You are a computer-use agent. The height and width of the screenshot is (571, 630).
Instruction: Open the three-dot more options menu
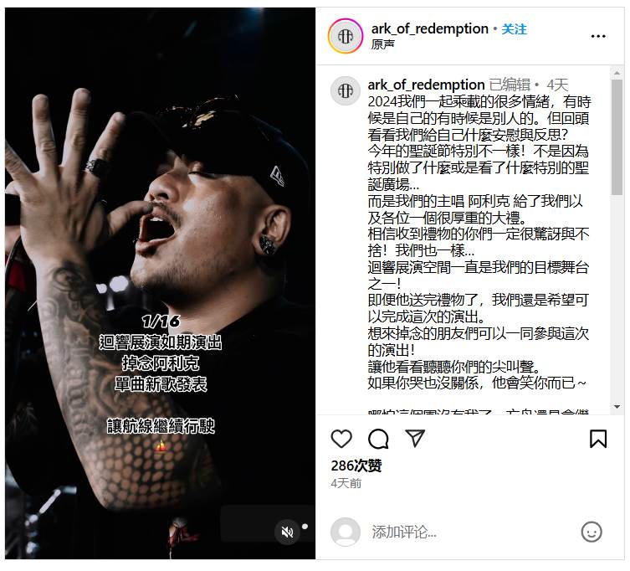pos(598,36)
